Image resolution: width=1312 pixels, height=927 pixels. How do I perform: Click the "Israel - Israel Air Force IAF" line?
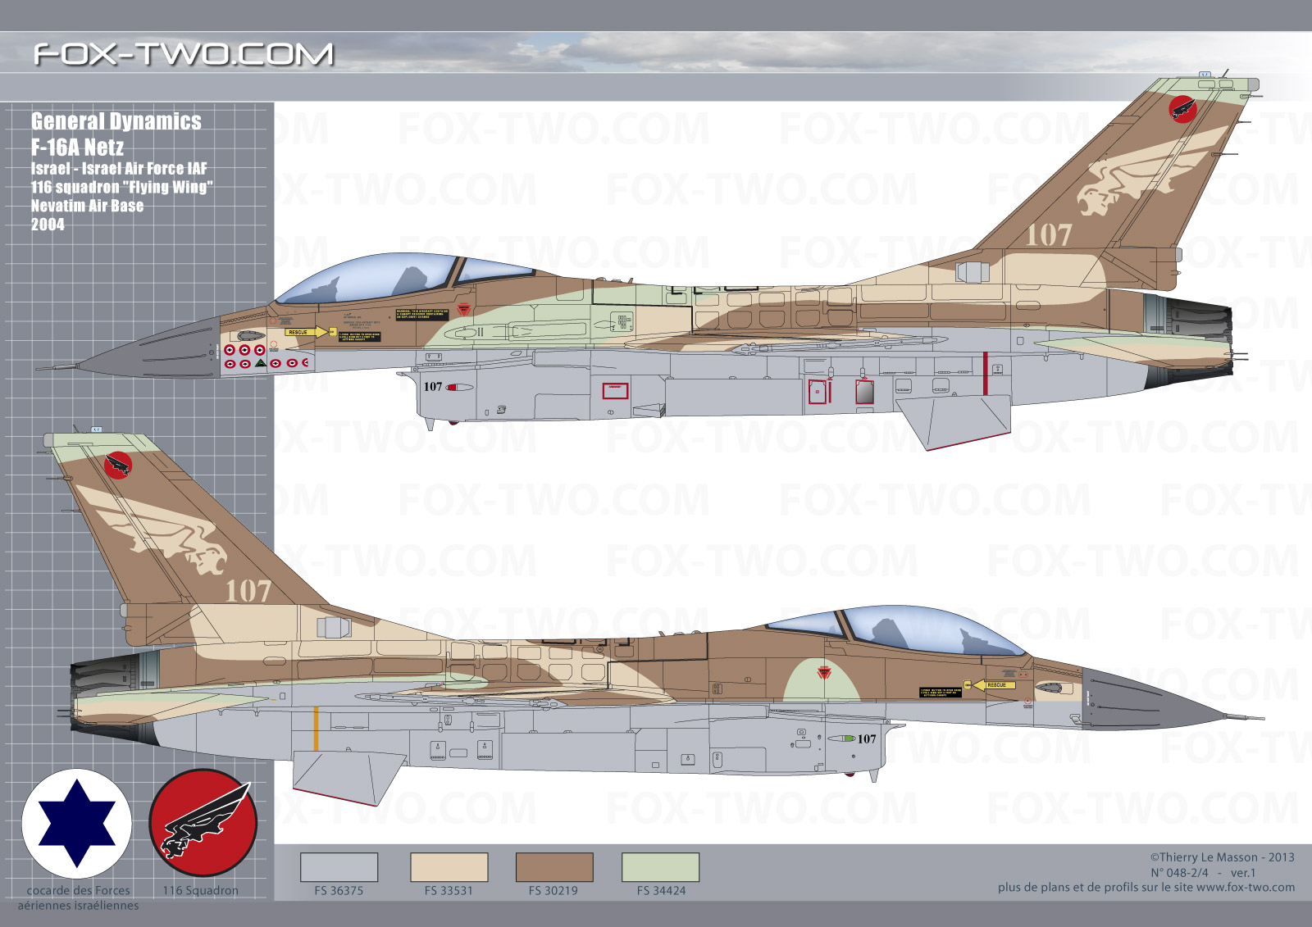tap(119, 168)
